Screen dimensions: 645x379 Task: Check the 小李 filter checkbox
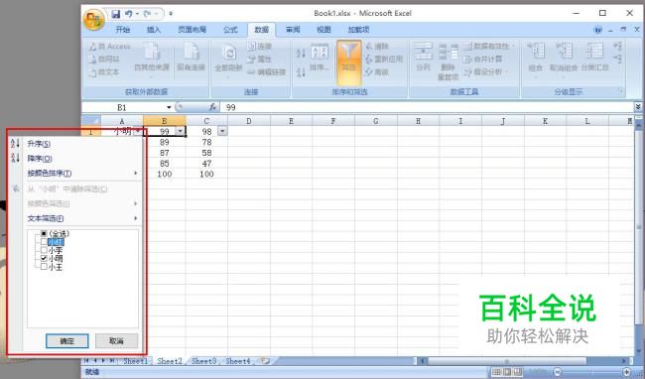click(44, 250)
